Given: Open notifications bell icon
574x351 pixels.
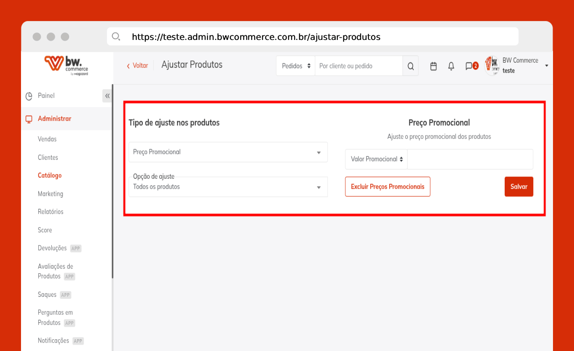Looking at the screenshot, I should click(x=451, y=66).
